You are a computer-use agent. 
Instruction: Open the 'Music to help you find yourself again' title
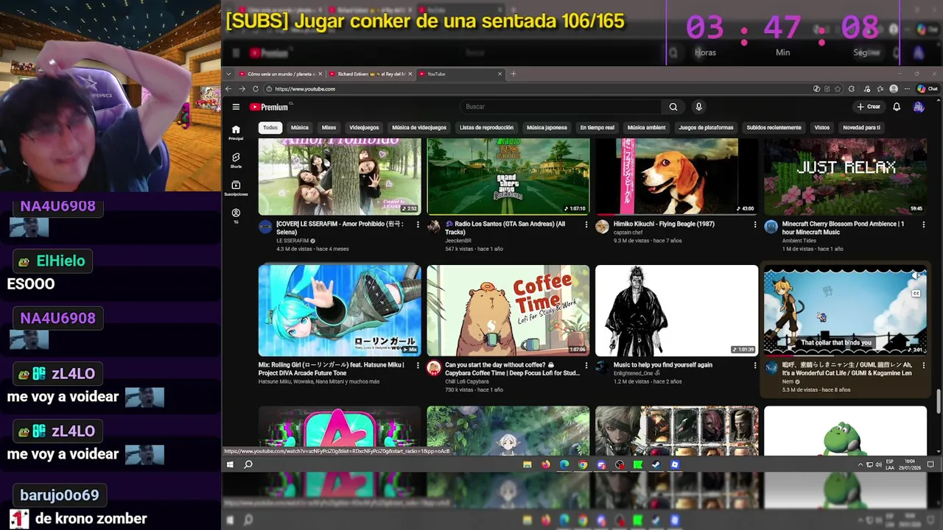pyautogui.click(x=662, y=364)
